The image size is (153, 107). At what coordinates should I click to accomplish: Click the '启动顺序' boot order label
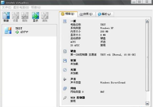76,39
